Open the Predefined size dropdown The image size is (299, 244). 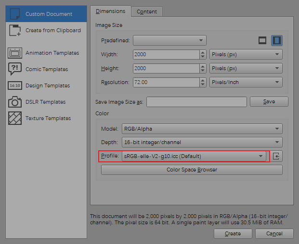[169, 40]
